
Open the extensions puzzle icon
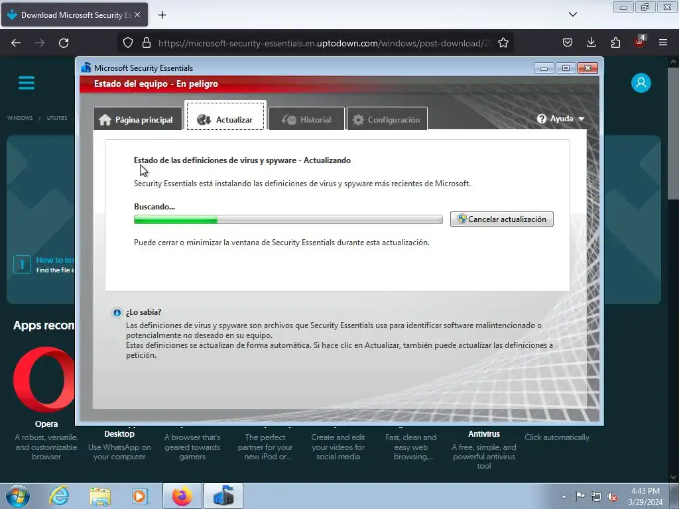tap(615, 43)
